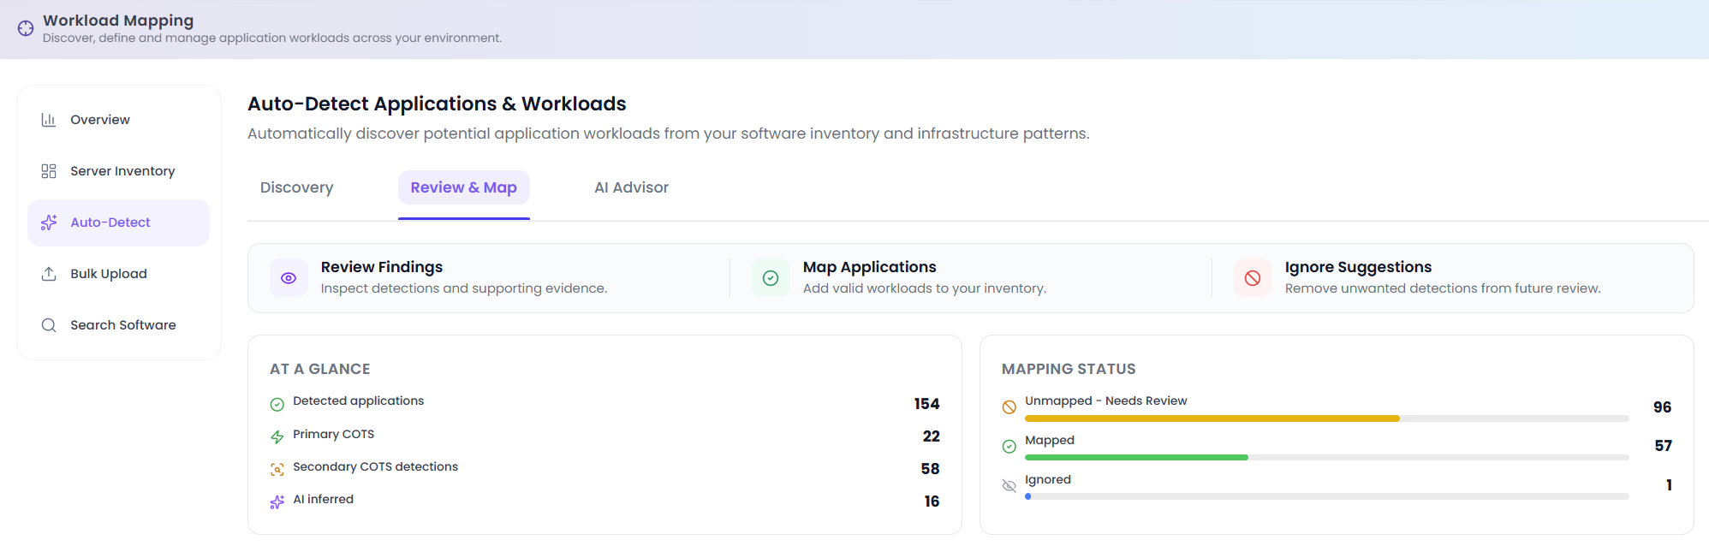Open the Overview sidebar item
Viewport: 1709px width, 552px height.
pyautogui.click(x=118, y=120)
